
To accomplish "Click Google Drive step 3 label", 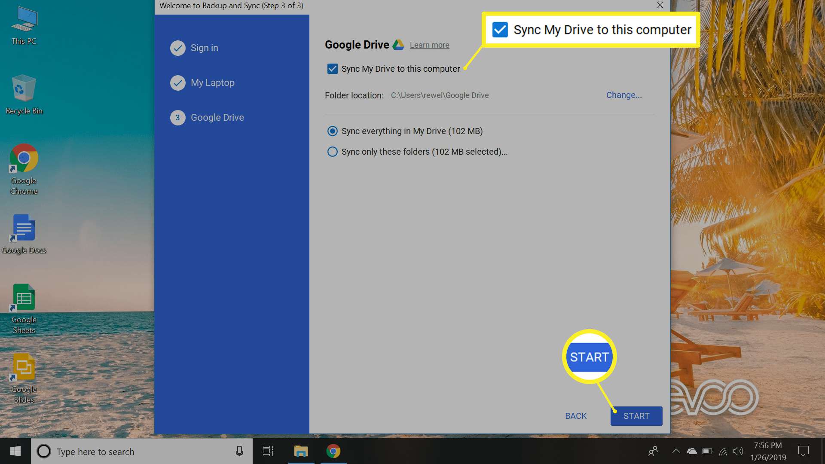I will click(217, 117).
